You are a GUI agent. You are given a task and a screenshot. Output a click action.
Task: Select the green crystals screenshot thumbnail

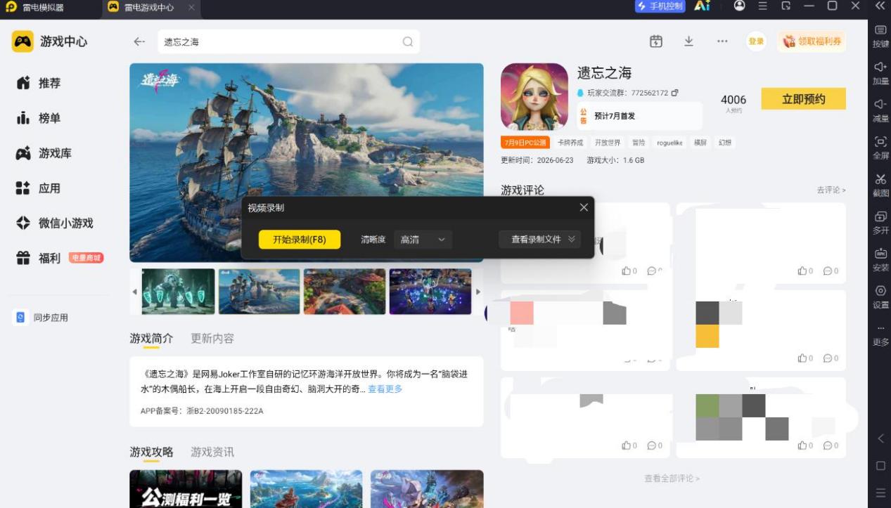pyautogui.click(x=179, y=292)
